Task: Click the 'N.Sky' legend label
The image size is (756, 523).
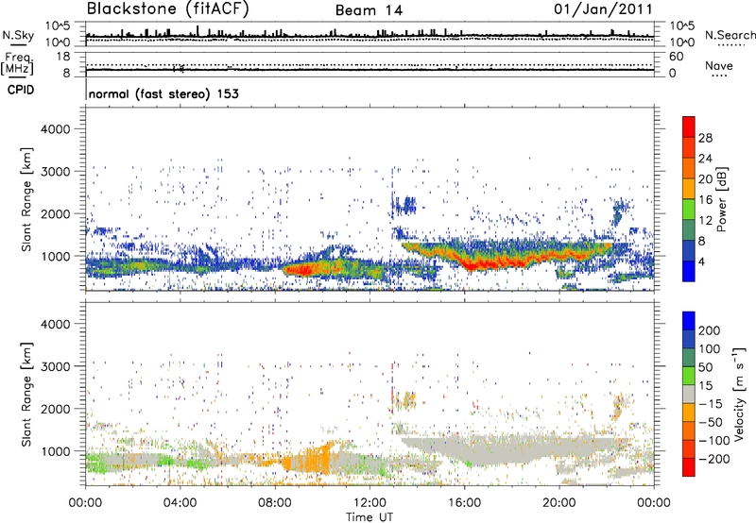Action: pyautogui.click(x=18, y=35)
